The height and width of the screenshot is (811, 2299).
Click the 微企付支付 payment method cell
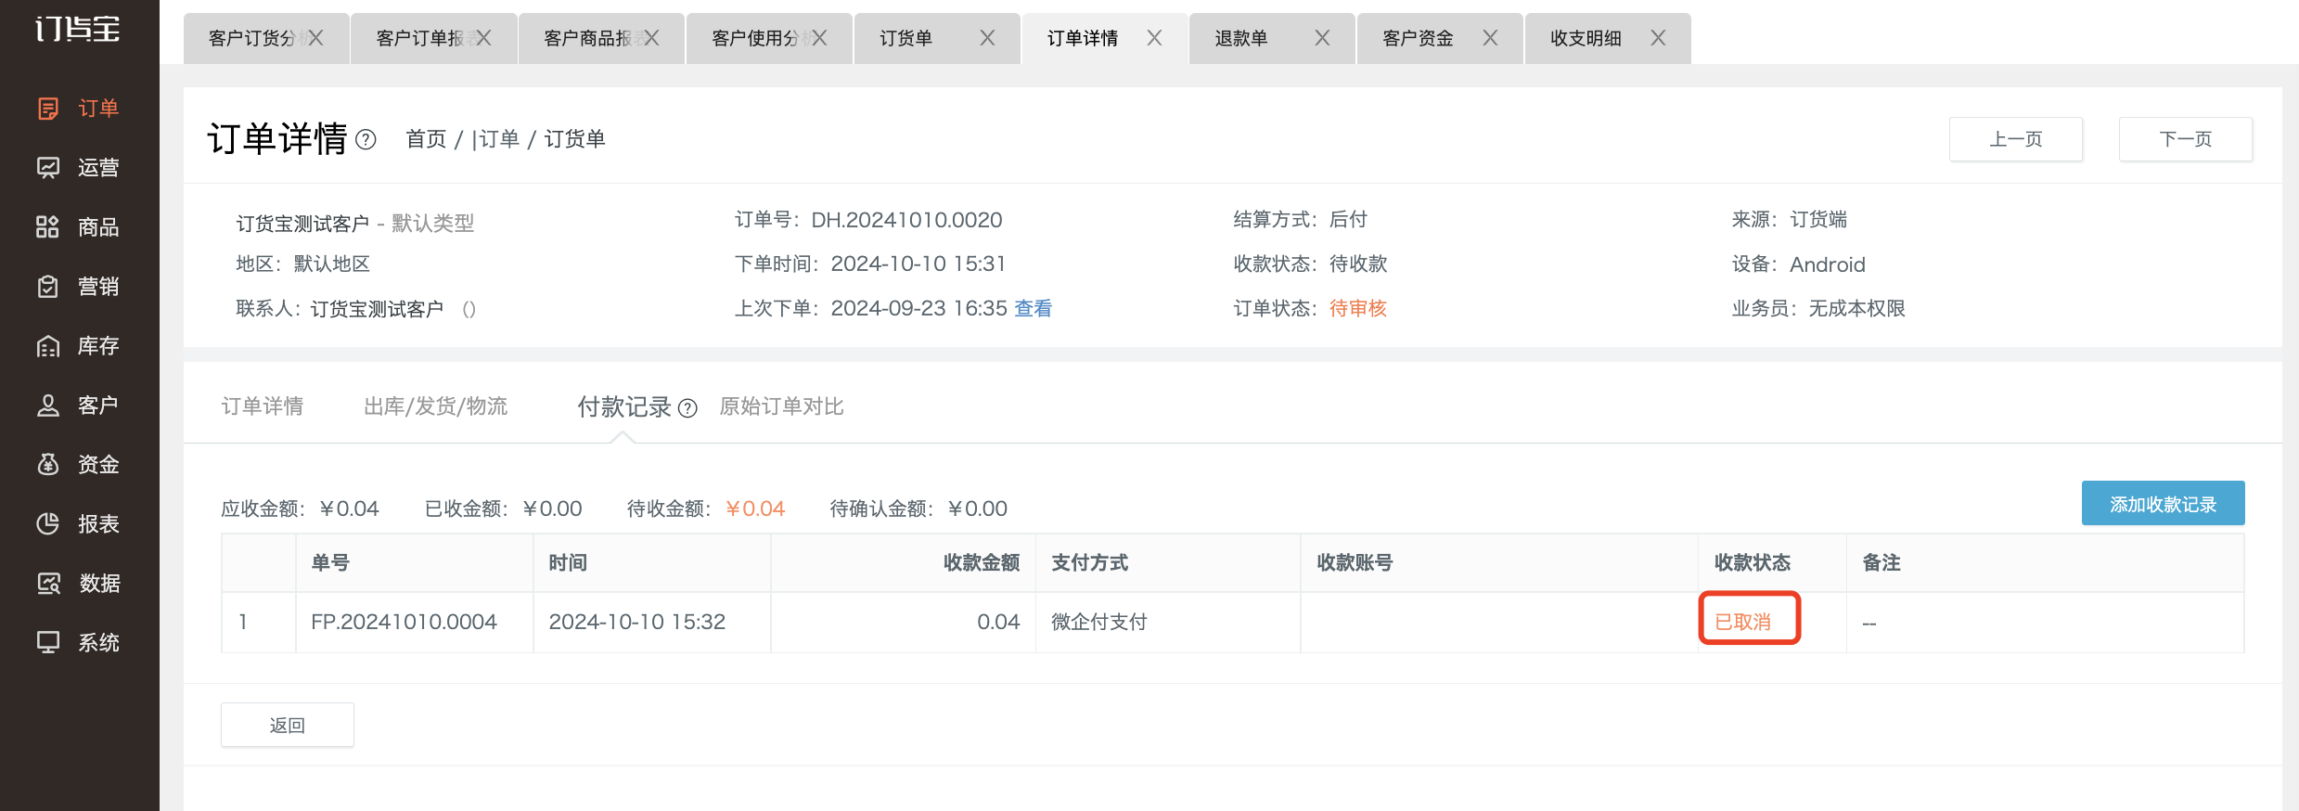click(1099, 622)
